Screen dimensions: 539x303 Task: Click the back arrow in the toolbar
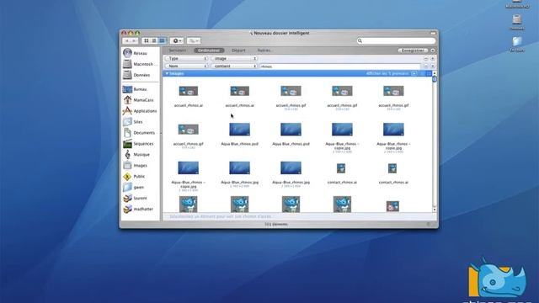point(126,41)
